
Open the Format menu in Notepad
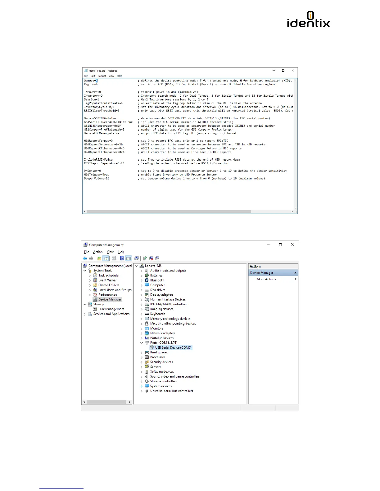(x=102, y=76)
